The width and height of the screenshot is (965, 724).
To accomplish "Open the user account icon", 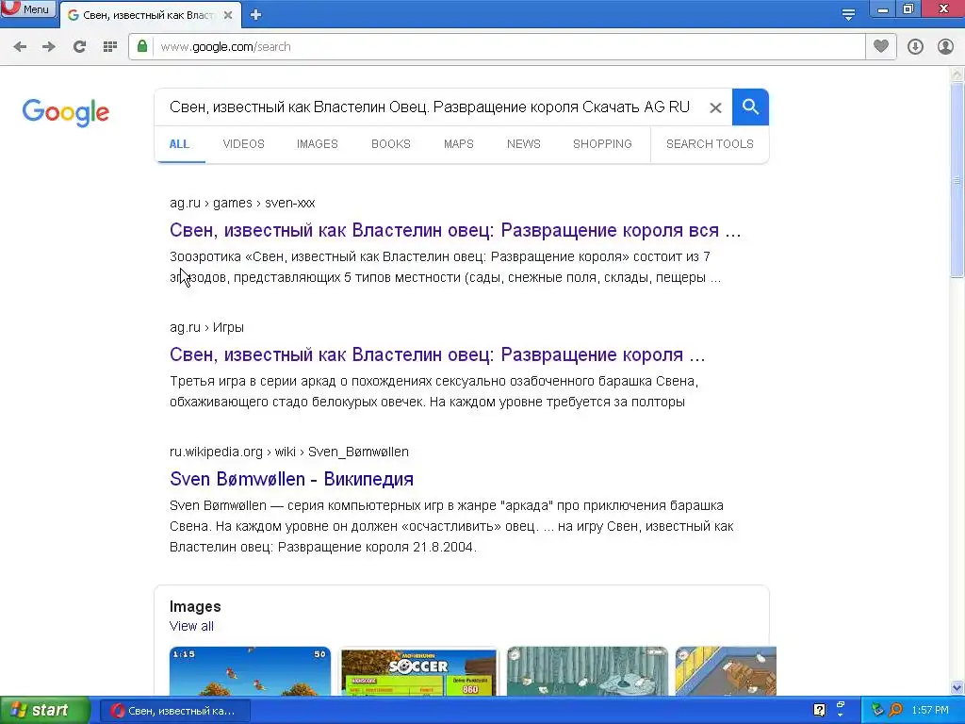I will coord(945,47).
